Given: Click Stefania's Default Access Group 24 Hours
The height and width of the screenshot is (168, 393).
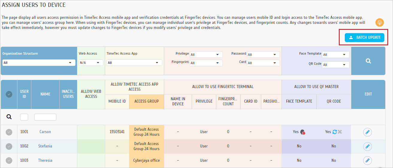Looking at the screenshot, I should 146,146.
